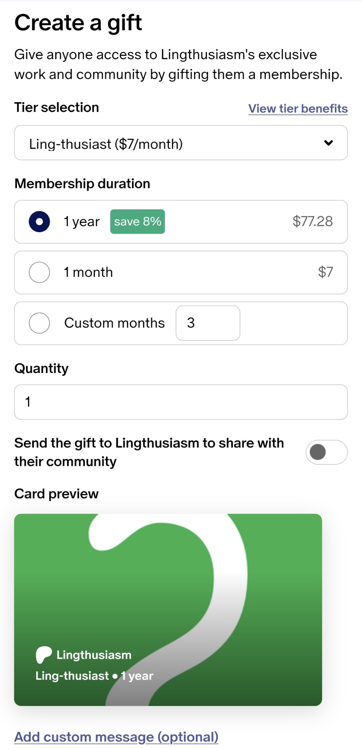Viewport: 362px width, 749px height.
Task: Click the $7 monthly price
Action: (x=325, y=272)
